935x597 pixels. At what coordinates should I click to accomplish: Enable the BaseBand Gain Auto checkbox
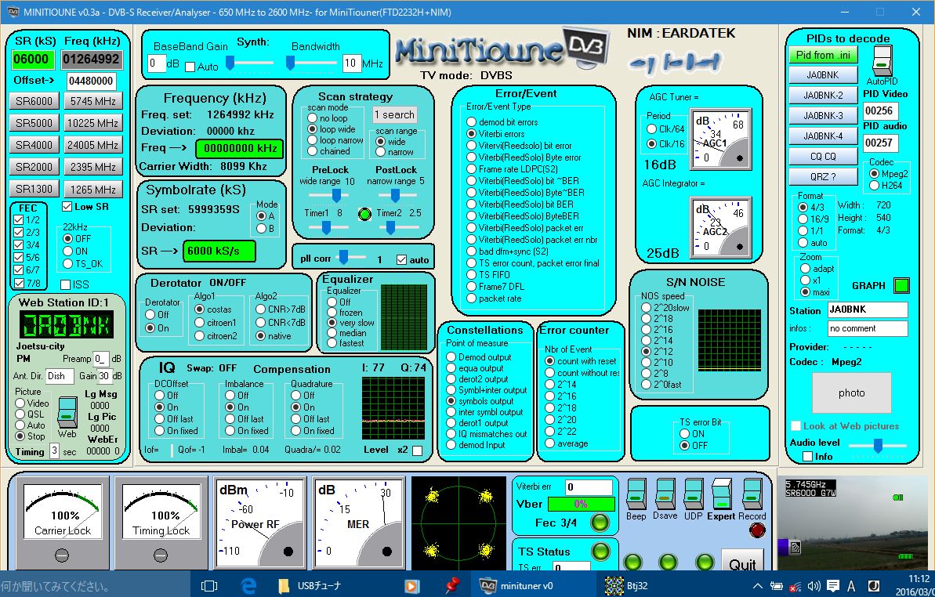(190, 67)
